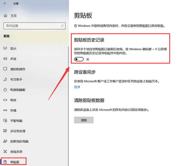
Task: Click into the 查找设置 search box
Action: [34, 26]
